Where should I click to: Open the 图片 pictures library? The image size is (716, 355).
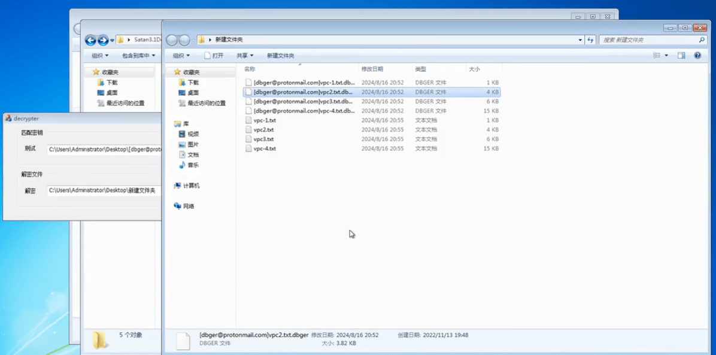click(189, 144)
